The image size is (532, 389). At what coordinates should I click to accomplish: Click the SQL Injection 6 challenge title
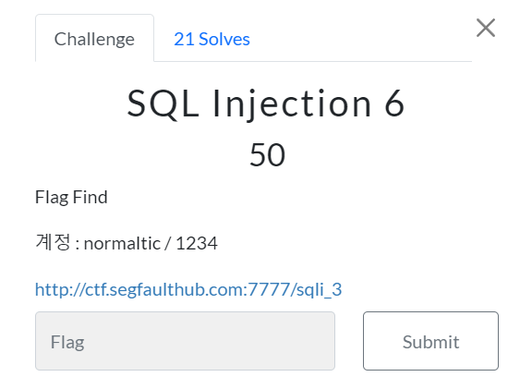[x=266, y=103]
